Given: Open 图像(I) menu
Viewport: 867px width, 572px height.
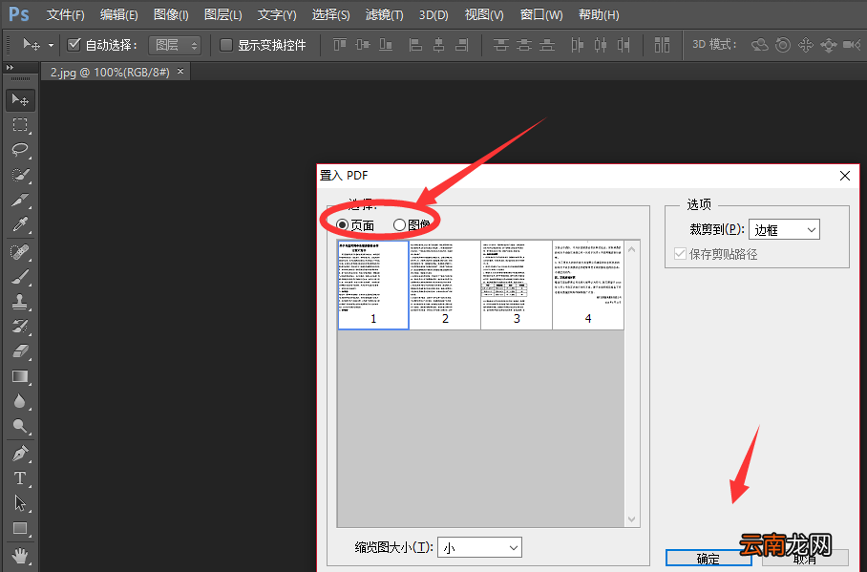Looking at the screenshot, I should [x=171, y=15].
